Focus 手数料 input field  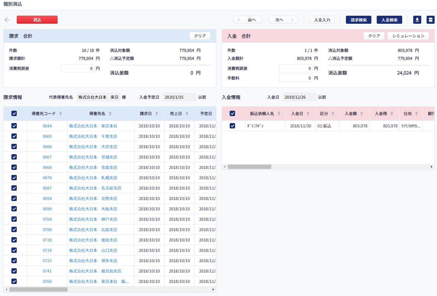point(296,78)
